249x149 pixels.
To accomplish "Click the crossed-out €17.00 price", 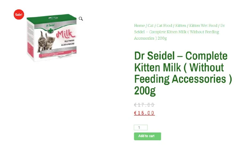I will [x=144, y=105].
